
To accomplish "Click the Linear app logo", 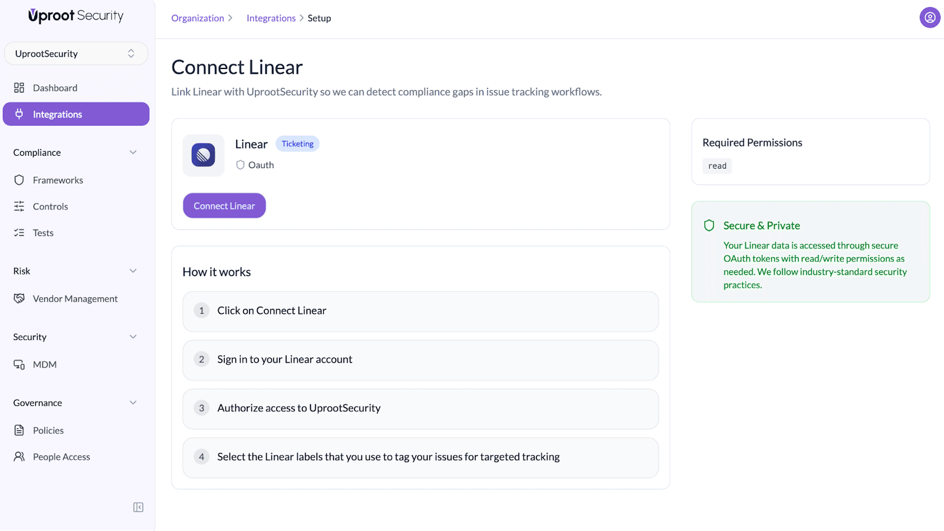I will coord(204,155).
